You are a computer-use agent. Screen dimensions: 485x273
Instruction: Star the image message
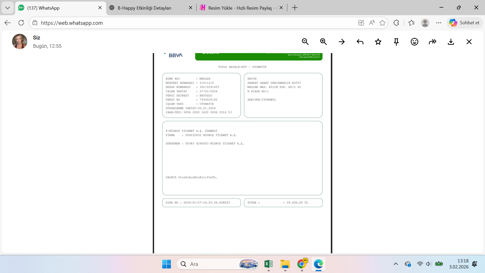point(378,42)
